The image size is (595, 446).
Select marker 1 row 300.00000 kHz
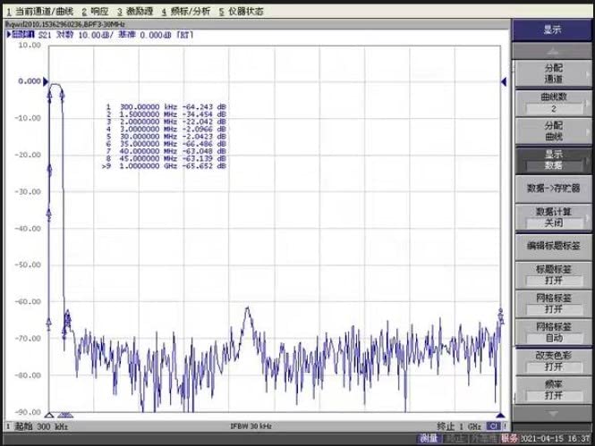coord(166,107)
